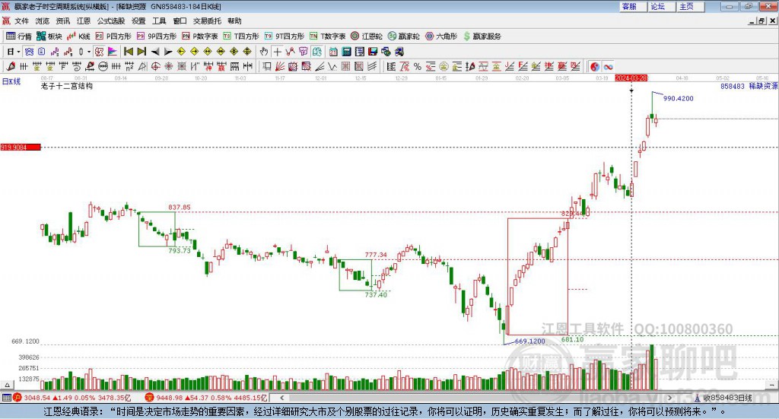Click the horizontal scrollbar right arrow
This screenshot has height=419, width=779.
coord(669,398)
